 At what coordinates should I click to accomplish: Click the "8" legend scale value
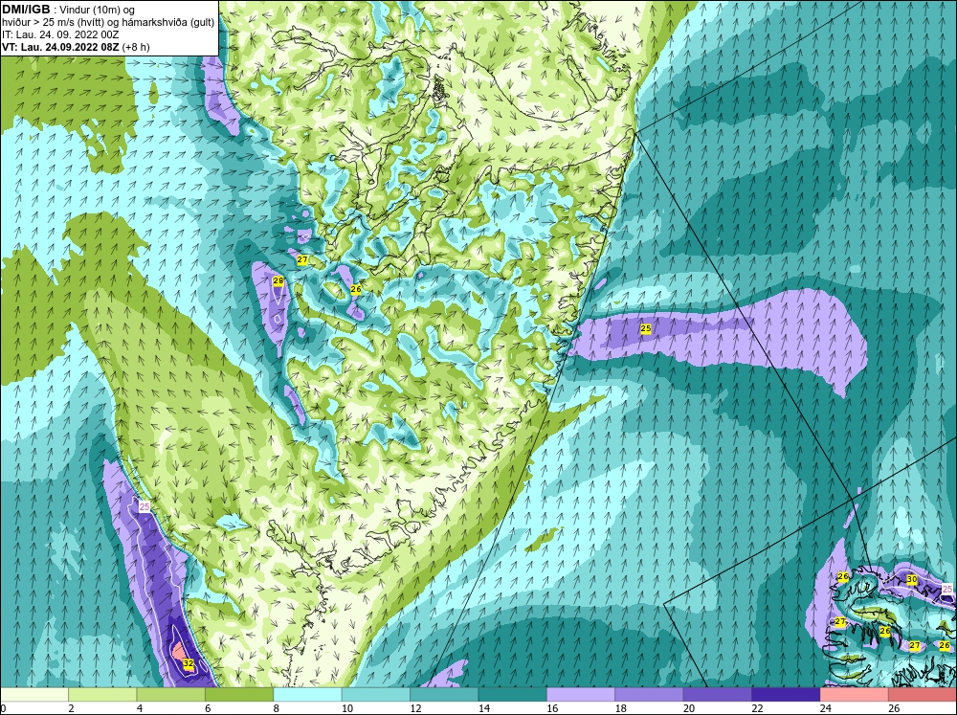pos(276,708)
